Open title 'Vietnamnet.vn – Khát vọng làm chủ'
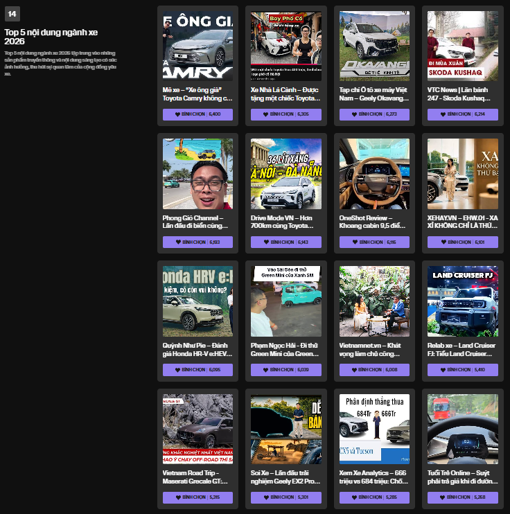 370,349
